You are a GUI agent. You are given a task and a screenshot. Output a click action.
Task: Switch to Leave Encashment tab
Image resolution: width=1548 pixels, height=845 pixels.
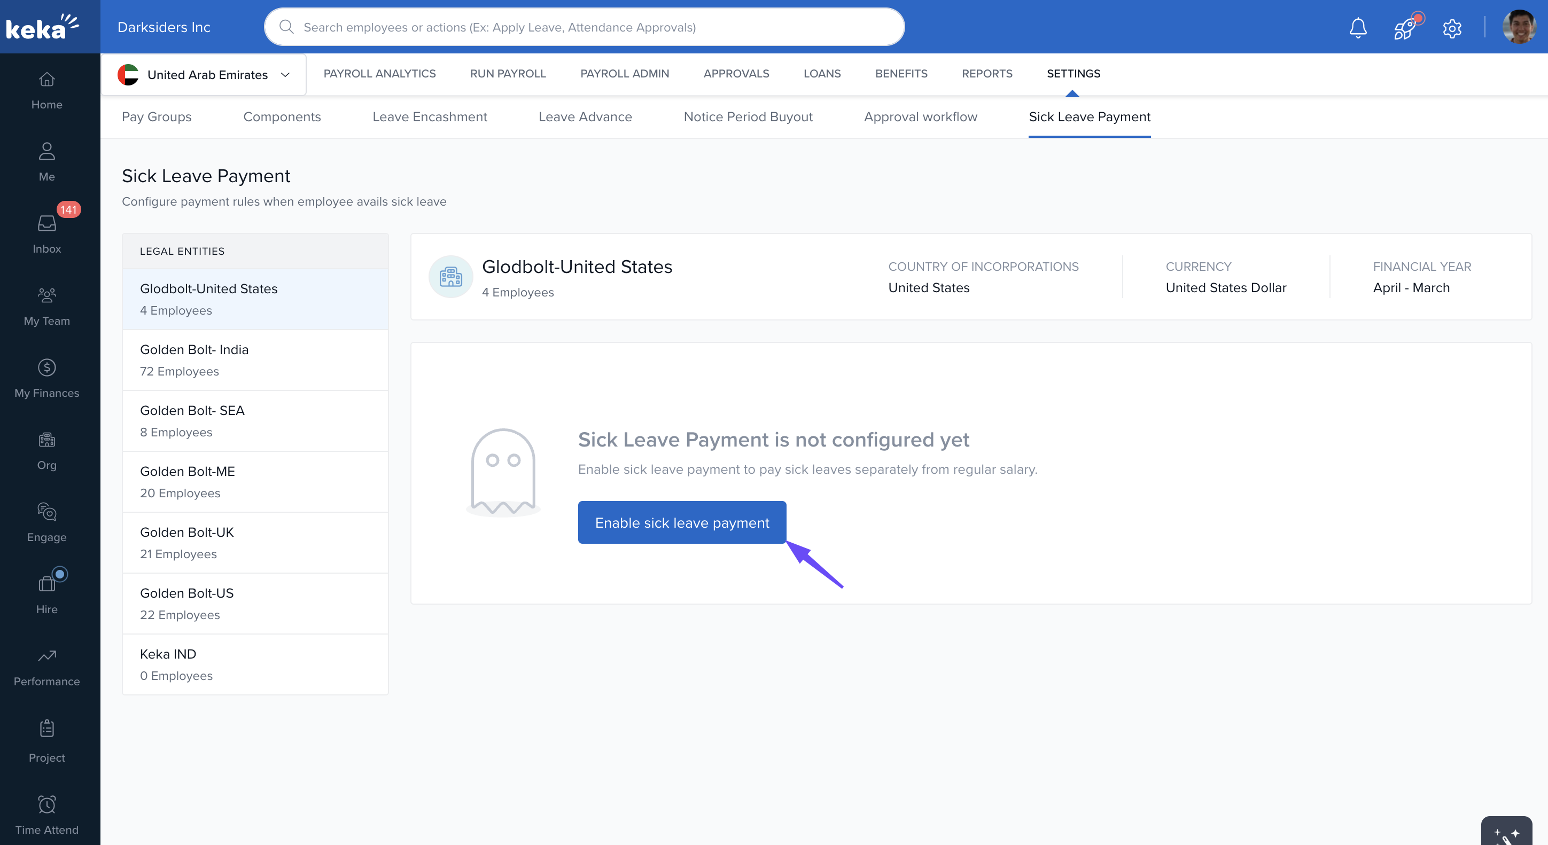(429, 116)
